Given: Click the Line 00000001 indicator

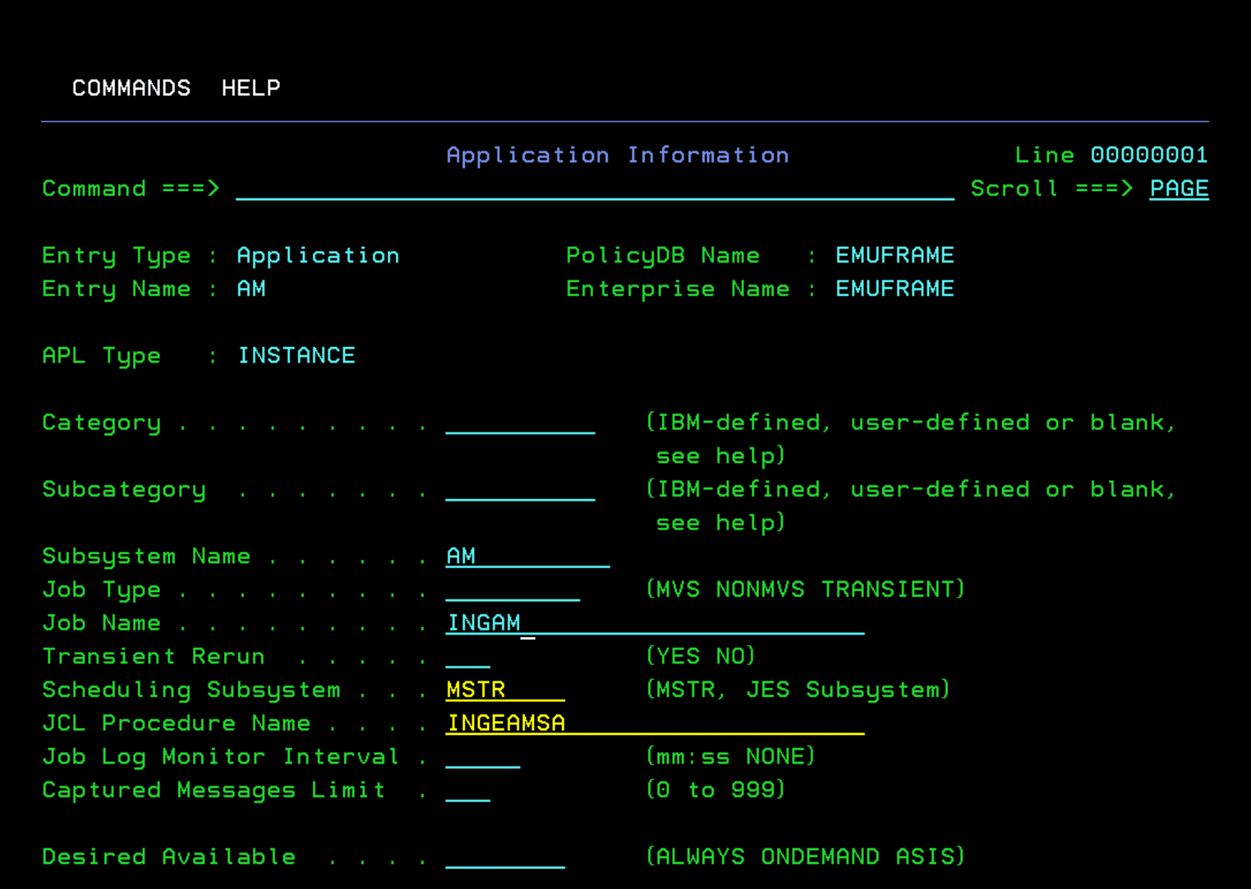Looking at the screenshot, I should coord(1111,155).
